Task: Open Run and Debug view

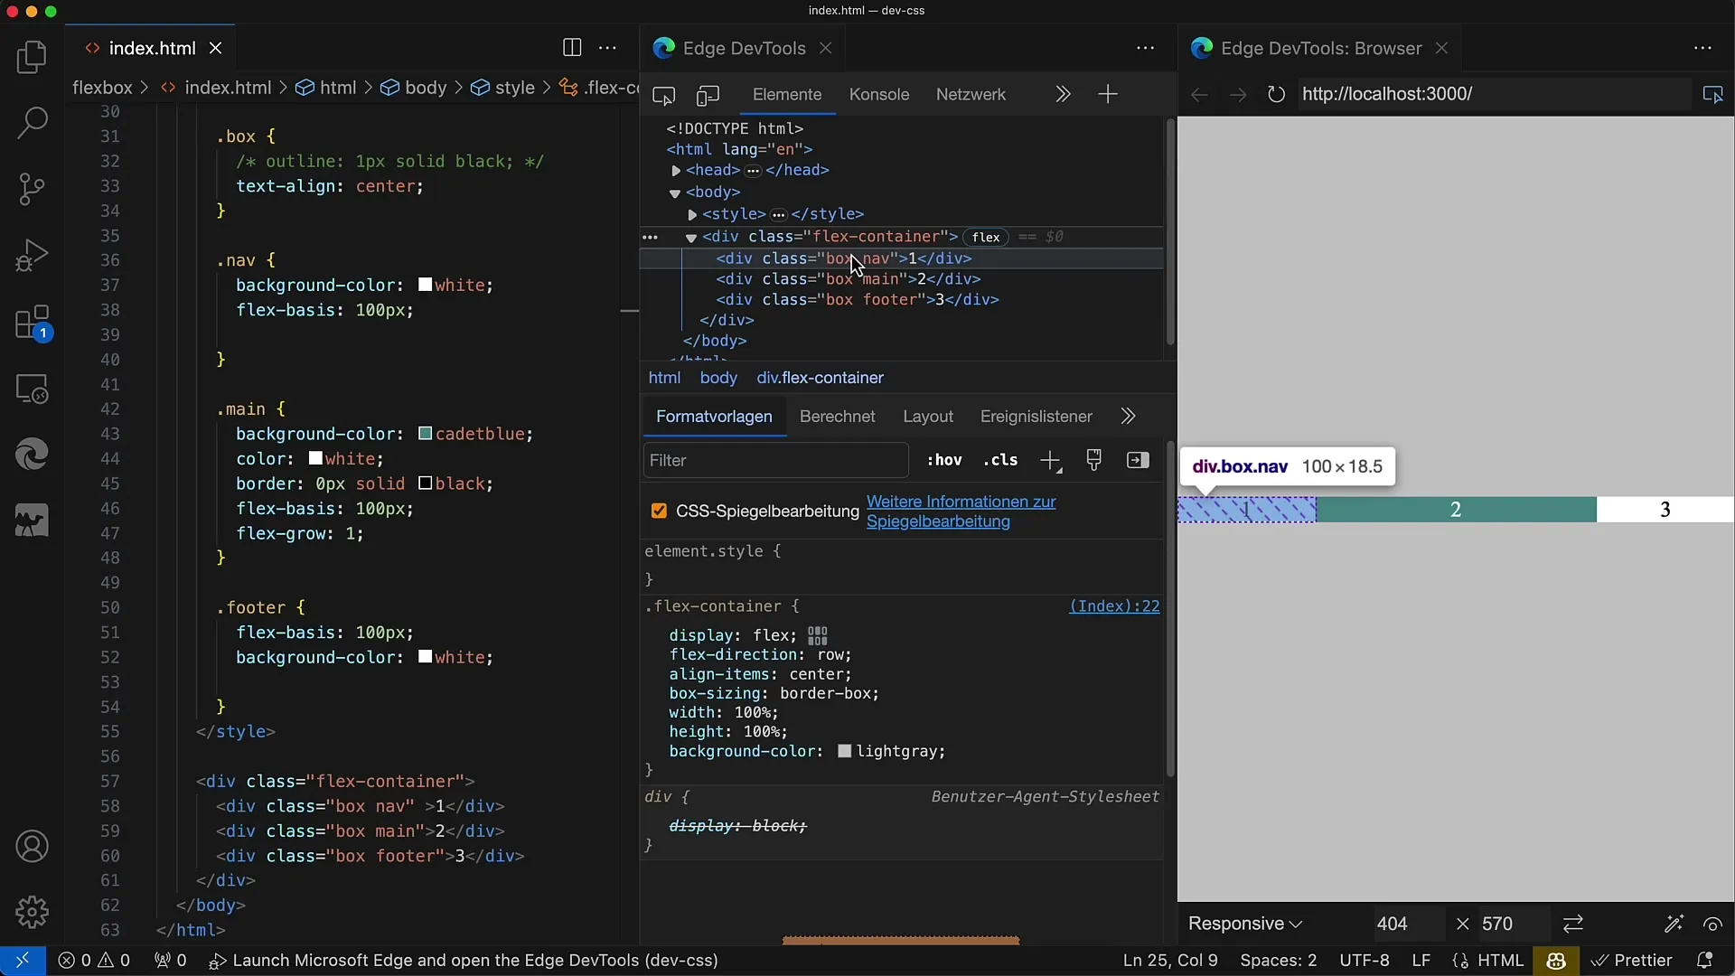Action: pyautogui.click(x=32, y=256)
